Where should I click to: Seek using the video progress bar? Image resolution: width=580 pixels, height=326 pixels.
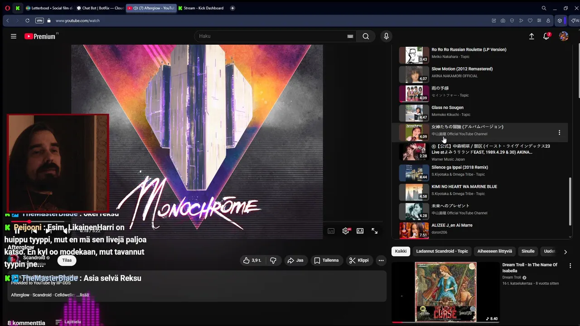coord(197,221)
